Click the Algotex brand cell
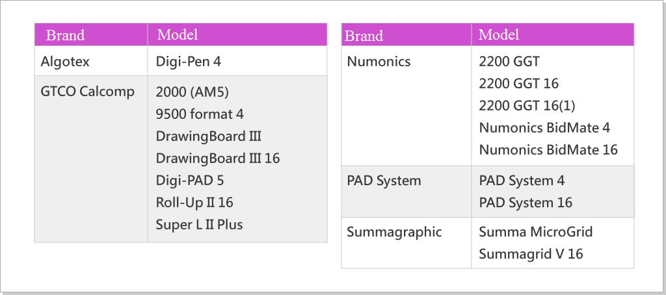 [x=65, y=62]
